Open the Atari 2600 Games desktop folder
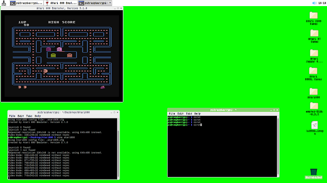The width and height of the screenshot is (327, 183). 313,16
